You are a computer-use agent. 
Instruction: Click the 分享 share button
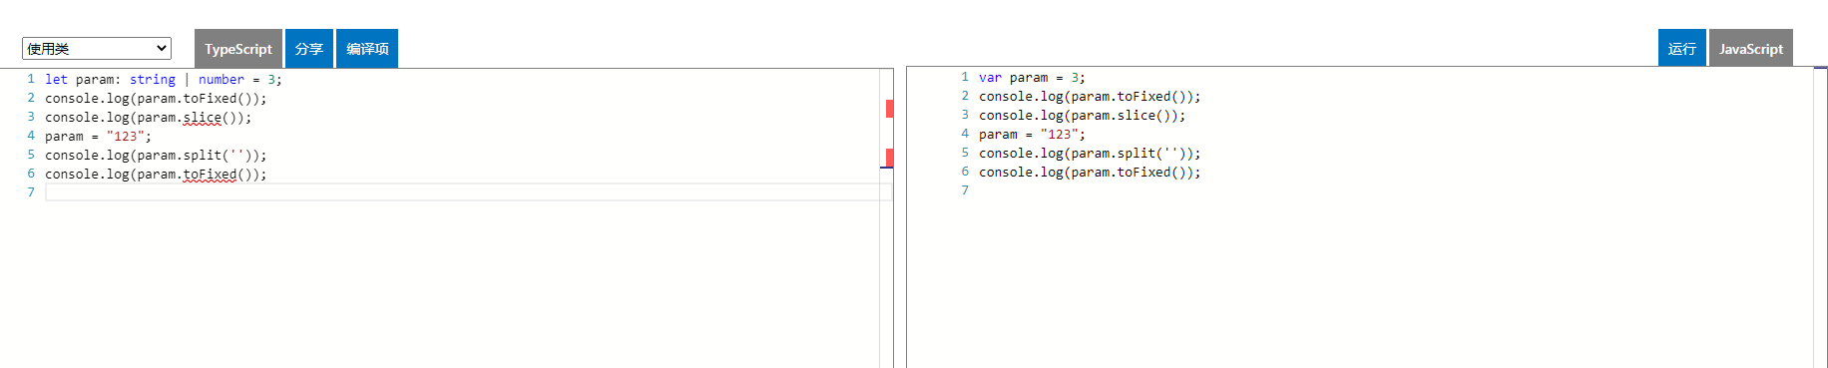(309, 49)
